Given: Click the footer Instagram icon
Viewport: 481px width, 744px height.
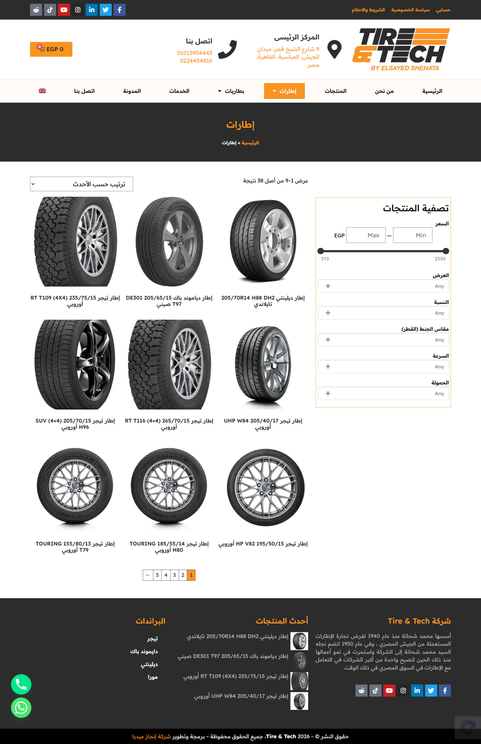Looking at the screenshot, I should [403, 691].
